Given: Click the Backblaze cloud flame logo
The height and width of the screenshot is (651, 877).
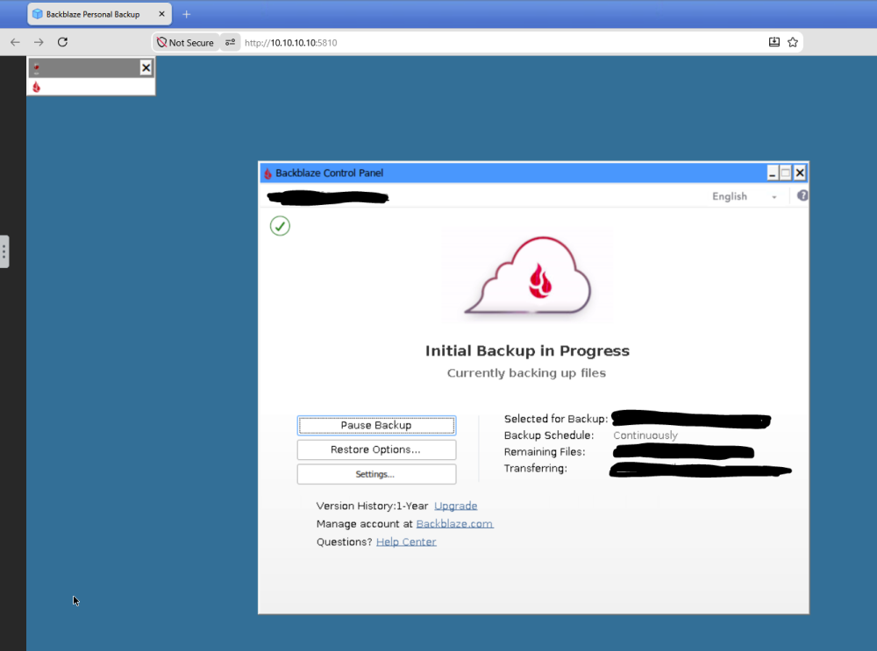Looking at the screenshot, I should coord(527,275).
